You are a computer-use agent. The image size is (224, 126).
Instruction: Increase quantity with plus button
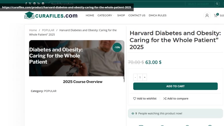pyautogui.click(x=145, y=77)
